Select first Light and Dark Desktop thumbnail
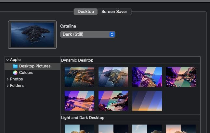The width and height of the screenshot is (210, 133). [x=79, y=129]
